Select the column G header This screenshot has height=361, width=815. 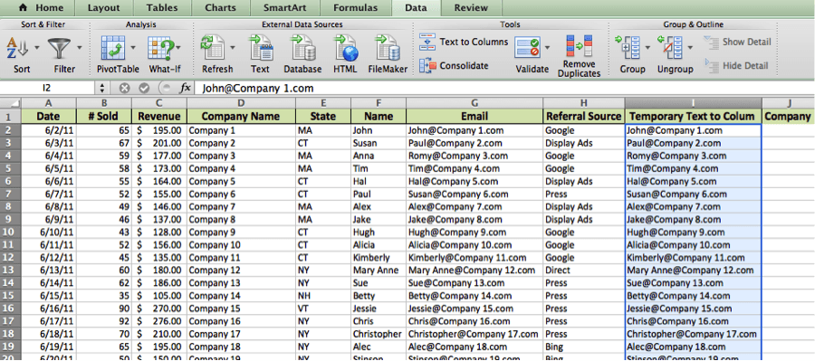point(475,103)
